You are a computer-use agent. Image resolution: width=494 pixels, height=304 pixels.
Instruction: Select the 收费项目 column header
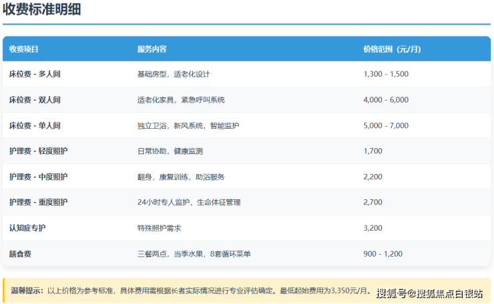pos(24,49)
